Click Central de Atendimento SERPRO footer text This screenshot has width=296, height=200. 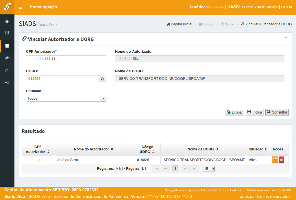point(51,190)
